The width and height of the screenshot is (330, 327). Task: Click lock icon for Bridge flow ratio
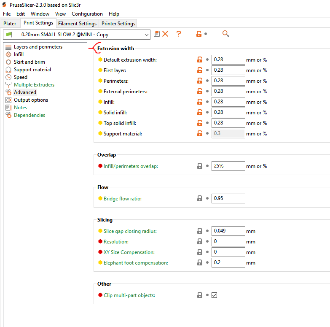199,198
